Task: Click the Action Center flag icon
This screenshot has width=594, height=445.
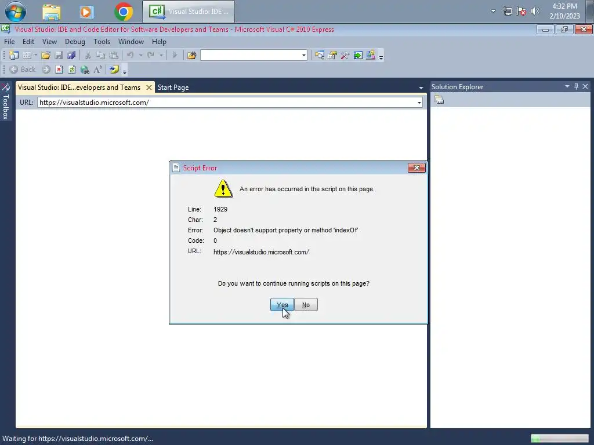Action: click(521, 11)
